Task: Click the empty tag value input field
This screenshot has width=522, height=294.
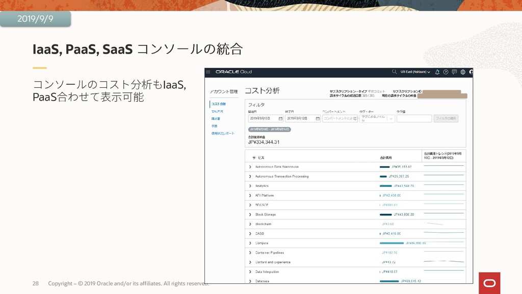Action: click(414, 118)
